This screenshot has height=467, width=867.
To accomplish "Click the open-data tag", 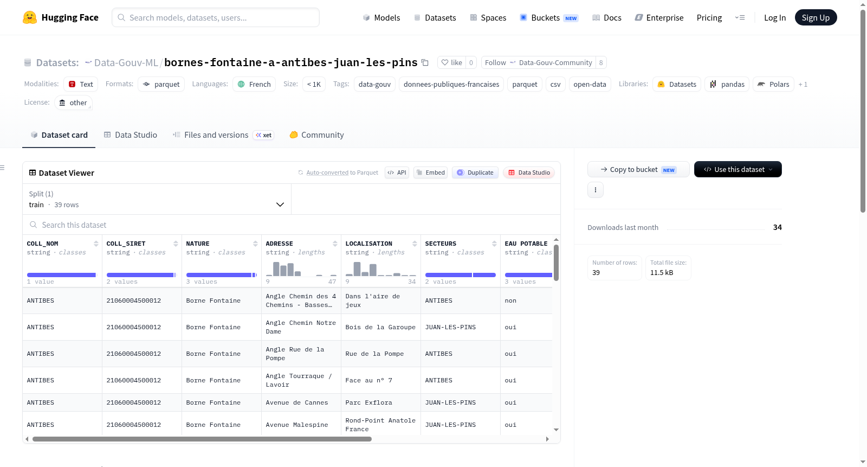I will point(590,84).
